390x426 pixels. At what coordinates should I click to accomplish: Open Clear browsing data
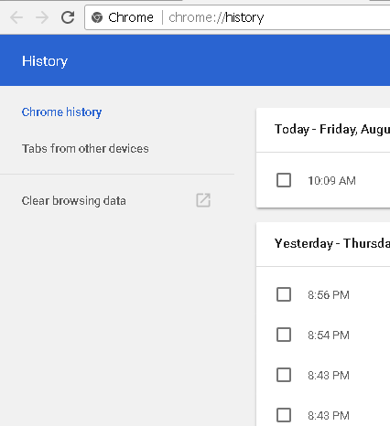[74, 201]
